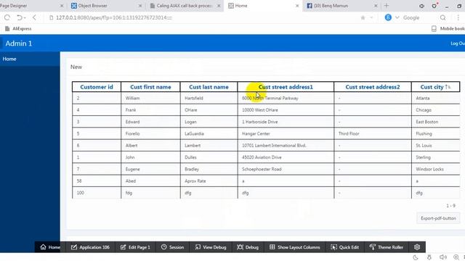This screenshot has width=465, height=261.
Task: Click the shield icon with red dot
Action: pos(434,5)
